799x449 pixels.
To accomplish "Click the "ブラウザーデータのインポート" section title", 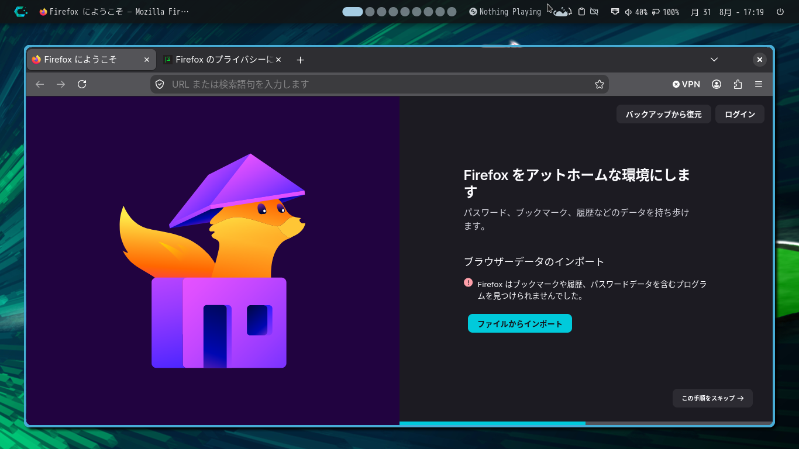I will 534,261.
